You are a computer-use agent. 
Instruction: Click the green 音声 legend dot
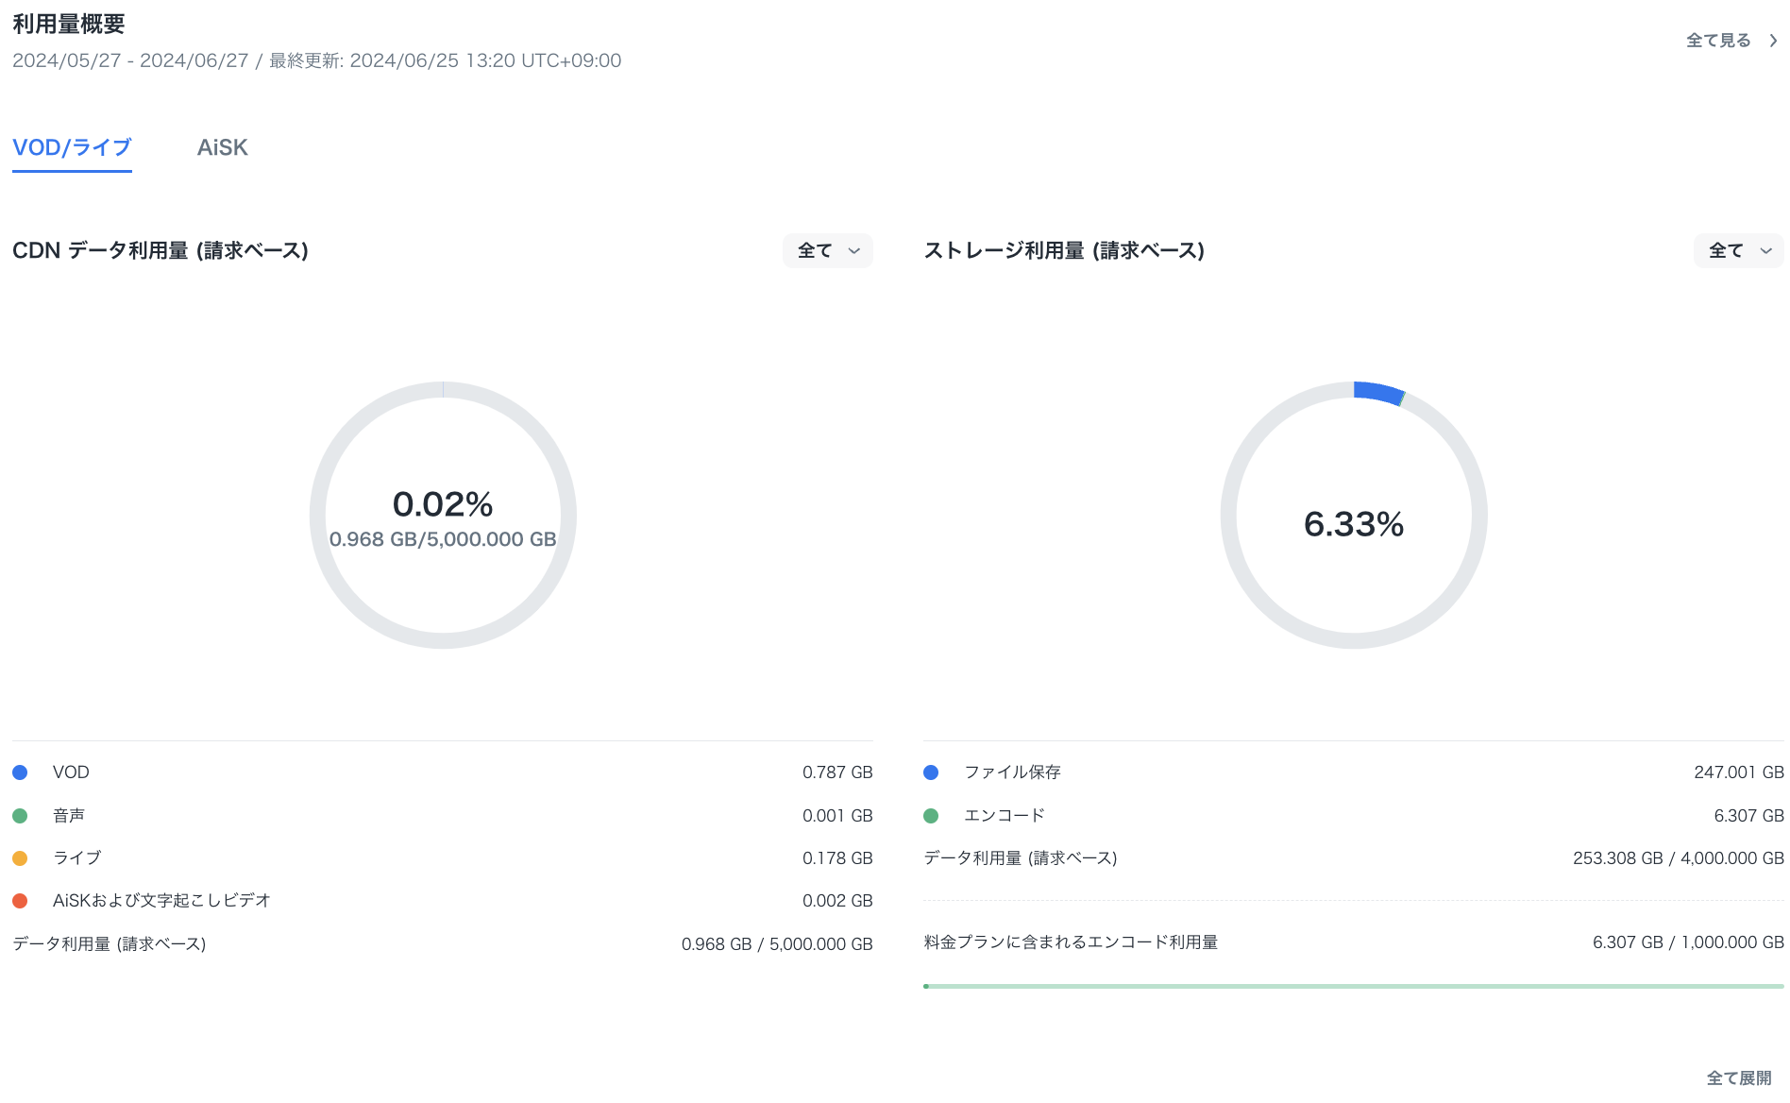[20, 816]
